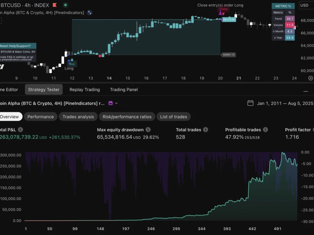This screenshot has height=235, width=314.
Task: Click profitable trades 47.92% value
Action: point(234,137)
